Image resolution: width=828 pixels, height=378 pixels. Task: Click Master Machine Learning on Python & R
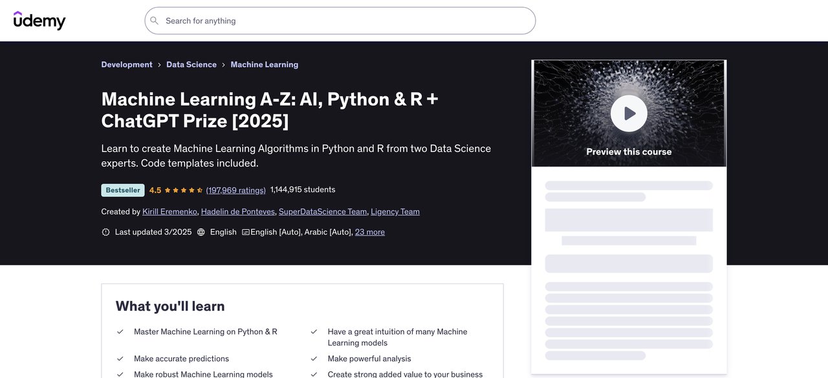tap(206, 331)
